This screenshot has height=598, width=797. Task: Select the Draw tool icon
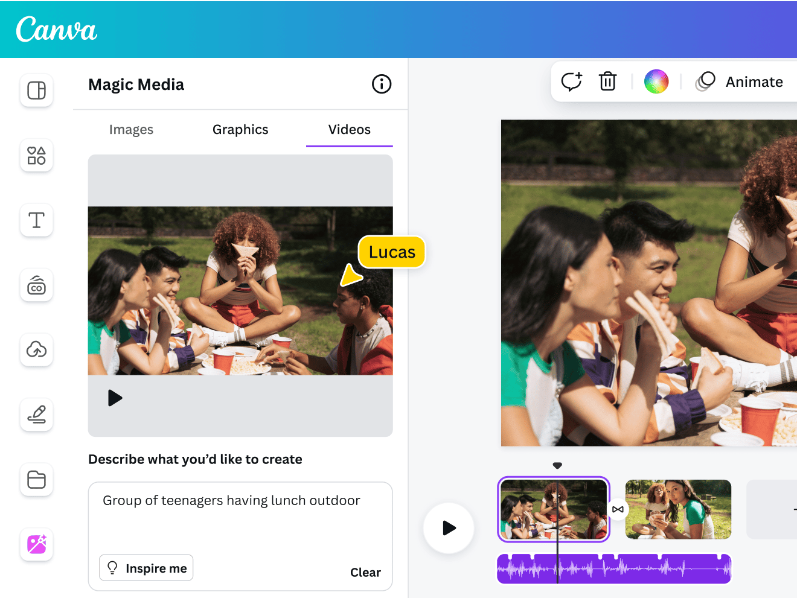[36, 415]
